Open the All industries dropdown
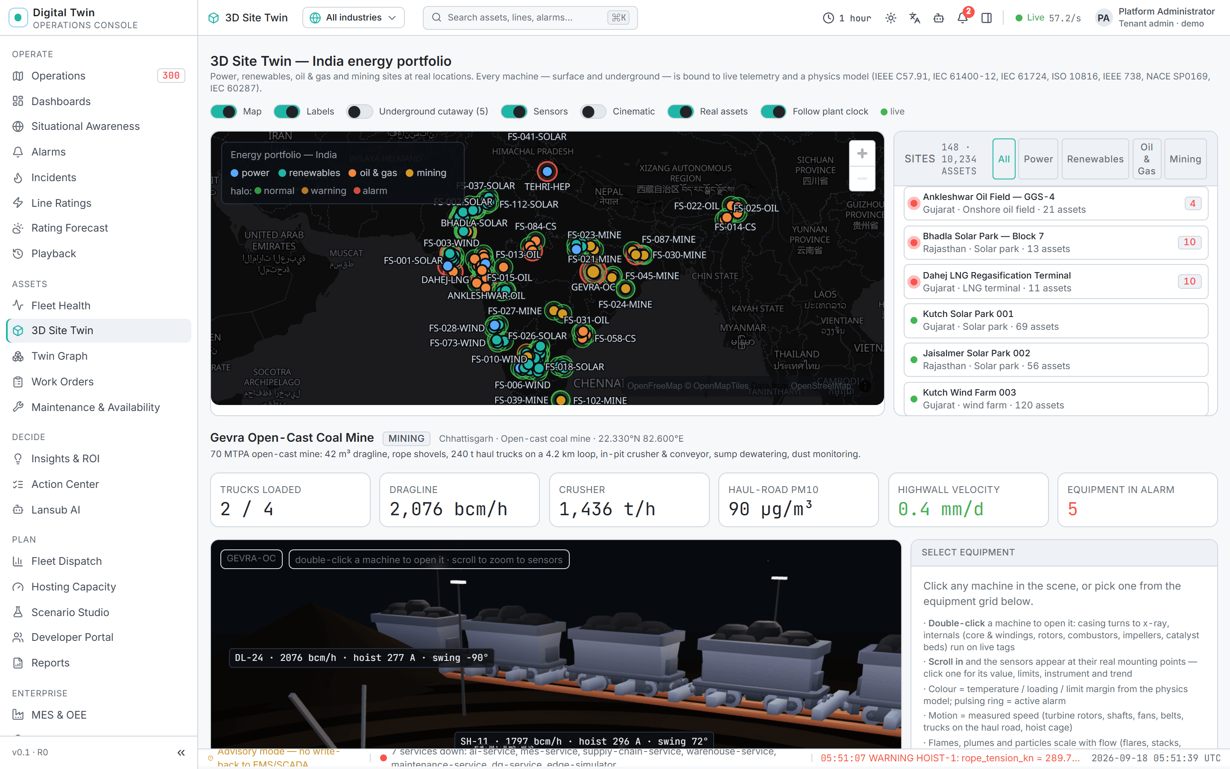Viewport: 1230px width, 769px height. tap(353, 18)
